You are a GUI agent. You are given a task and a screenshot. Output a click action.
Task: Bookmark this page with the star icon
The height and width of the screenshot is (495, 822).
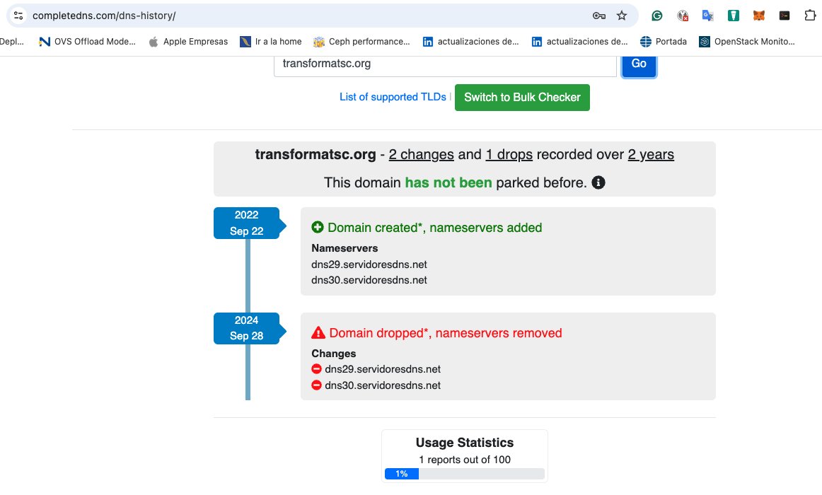622,16
